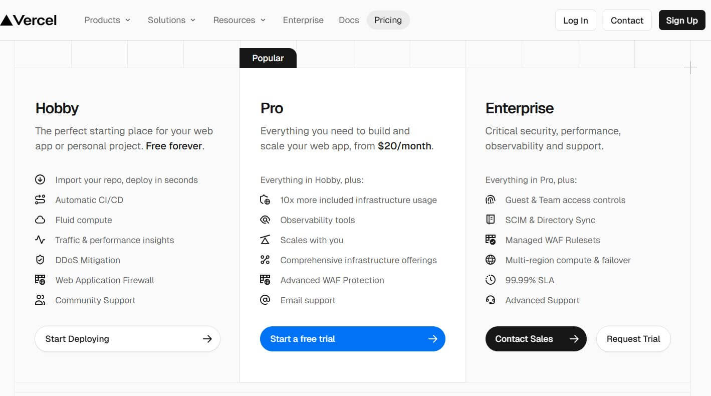Click the Popular badge above Pro

pyautogui.click(x=268, y=58)
